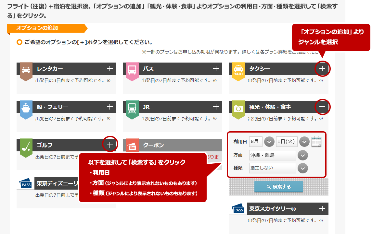Click the camera sightseeing icon
Image resolution: width=372 pixels, height=234 pixels.
tap(238, 108)
